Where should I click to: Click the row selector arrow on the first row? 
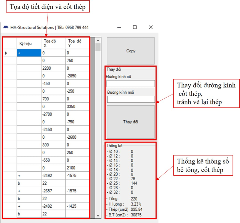(7, 53)
